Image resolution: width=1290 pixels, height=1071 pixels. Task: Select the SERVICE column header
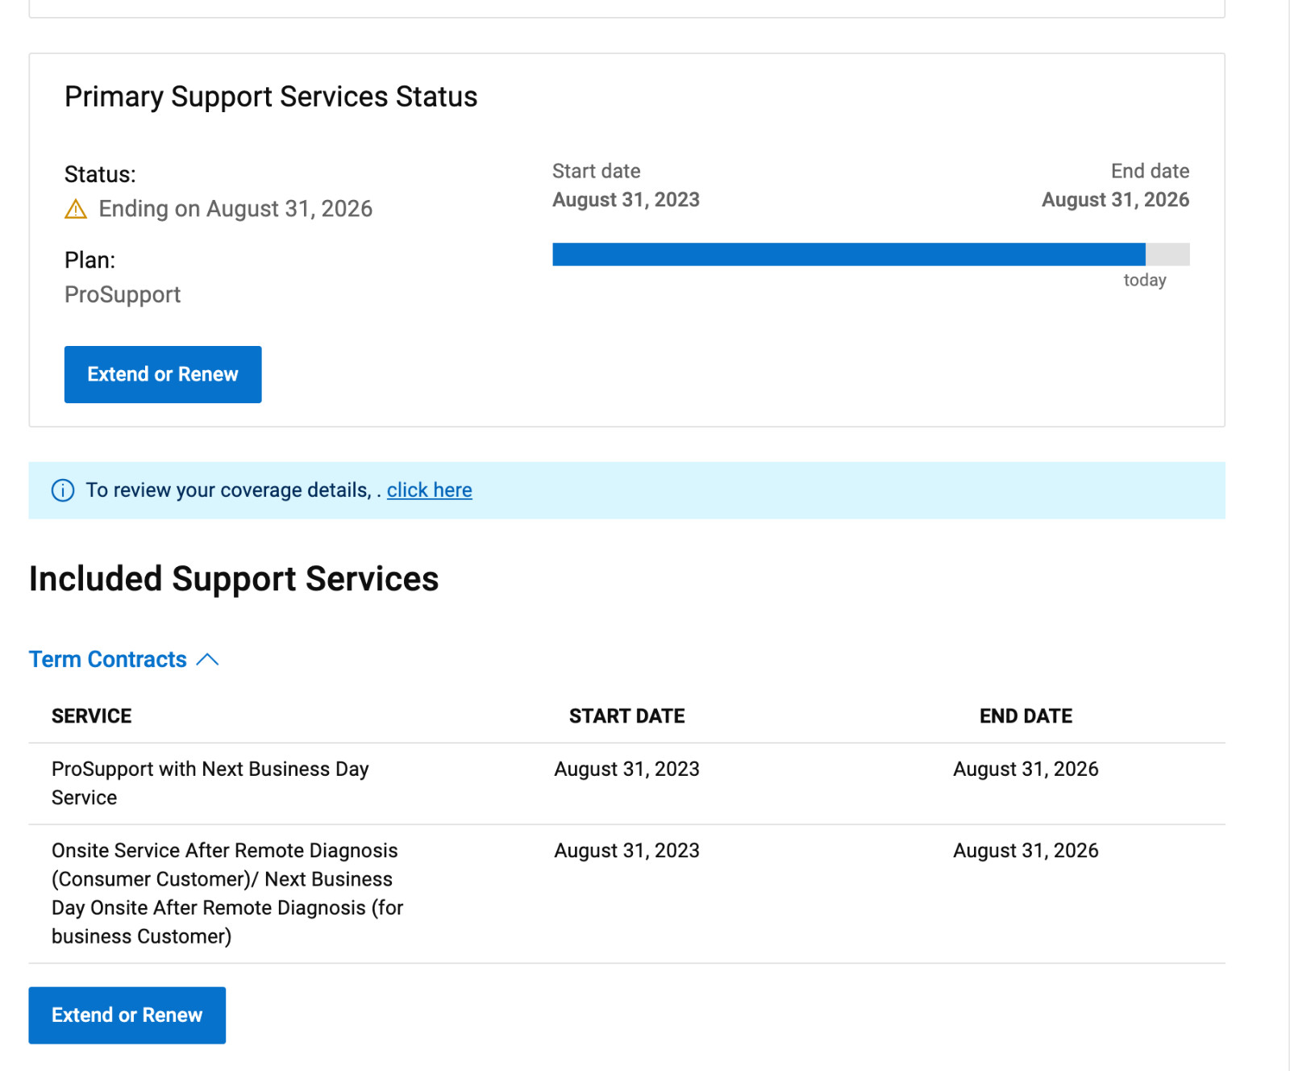click(x=92, y=716)
